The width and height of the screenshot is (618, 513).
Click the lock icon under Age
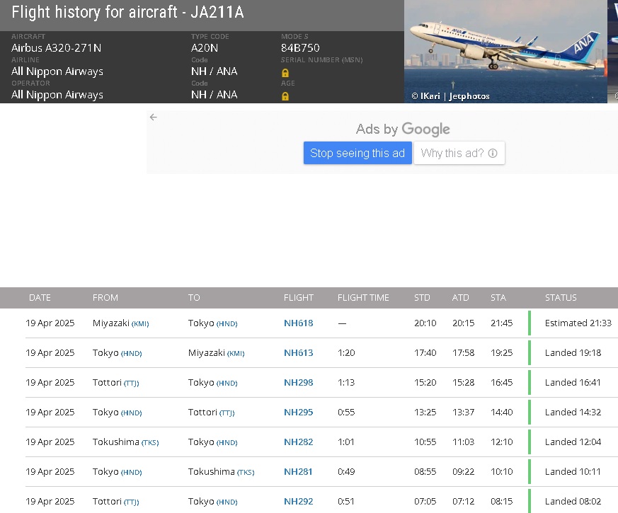tap(285, 96)
